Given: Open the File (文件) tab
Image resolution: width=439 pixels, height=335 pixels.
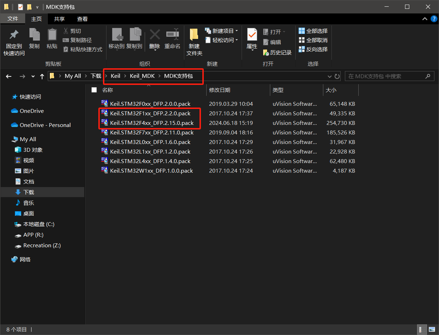Looking at the screenshot, I should [x=13, y=19].
